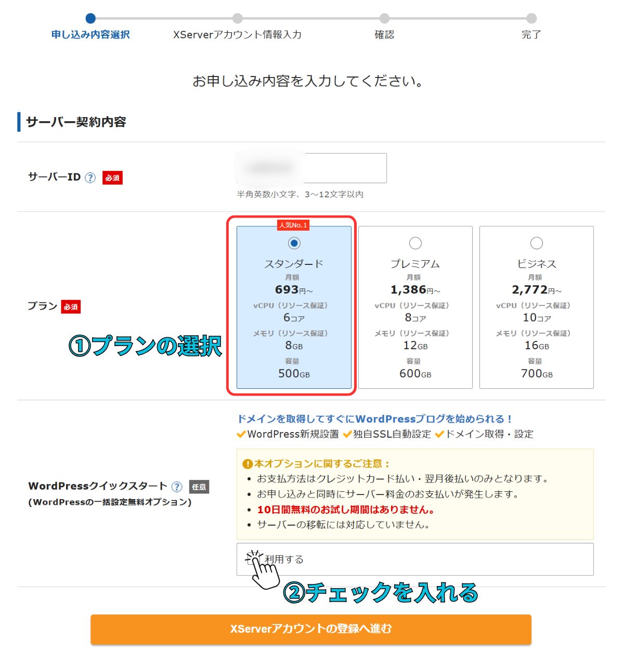This screenshot has width=624, height=661.
Task: Click the ドメインを取得してすぐにWordPressブログを始められる headline
Action: 375,419
